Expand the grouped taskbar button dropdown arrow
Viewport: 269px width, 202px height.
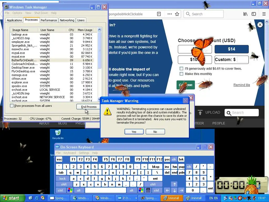pyautogui.click(x=136, y=198)
